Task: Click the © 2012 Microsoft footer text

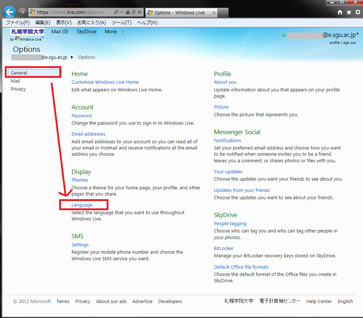Action: (x=32, y=301)
